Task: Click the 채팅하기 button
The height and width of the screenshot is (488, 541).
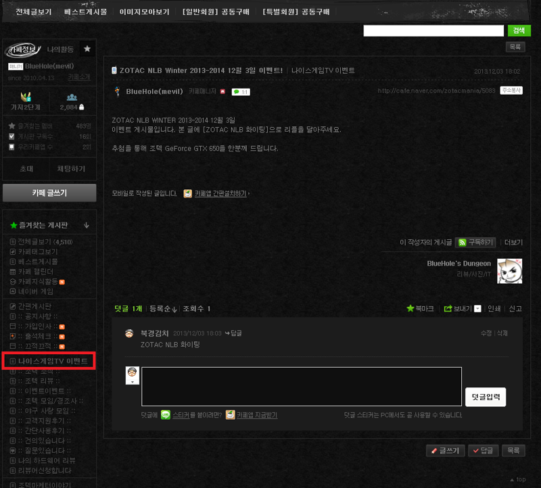Action: [x=71, y=169]
